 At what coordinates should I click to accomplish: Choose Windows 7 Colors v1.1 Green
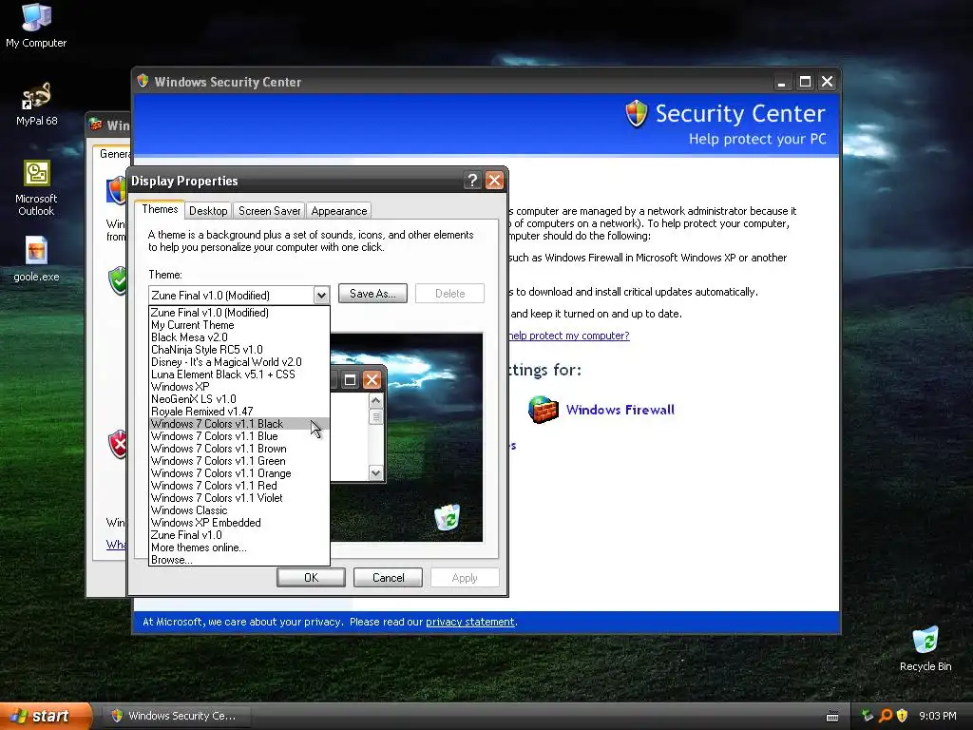click(238, 461)
